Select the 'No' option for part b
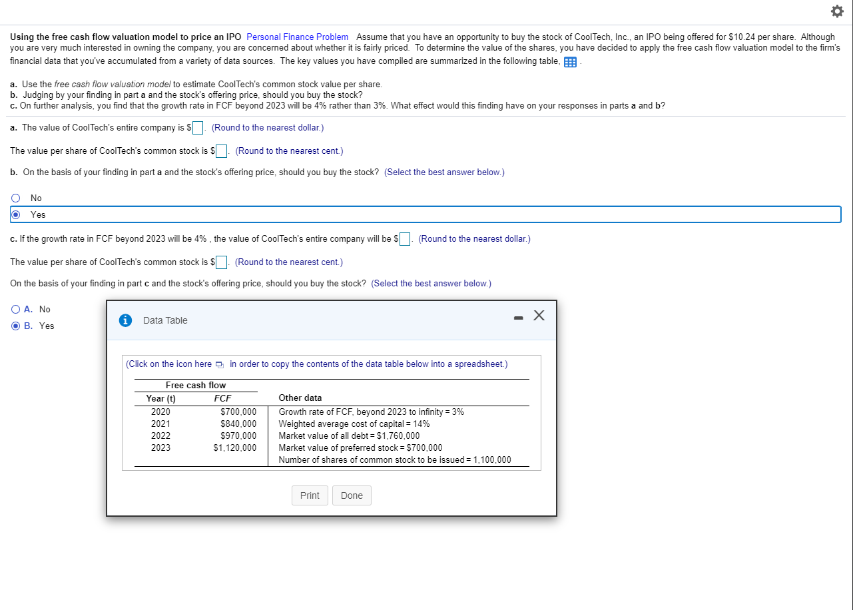The width and height of the screenshot is (853, 610). tap(15, 198)
